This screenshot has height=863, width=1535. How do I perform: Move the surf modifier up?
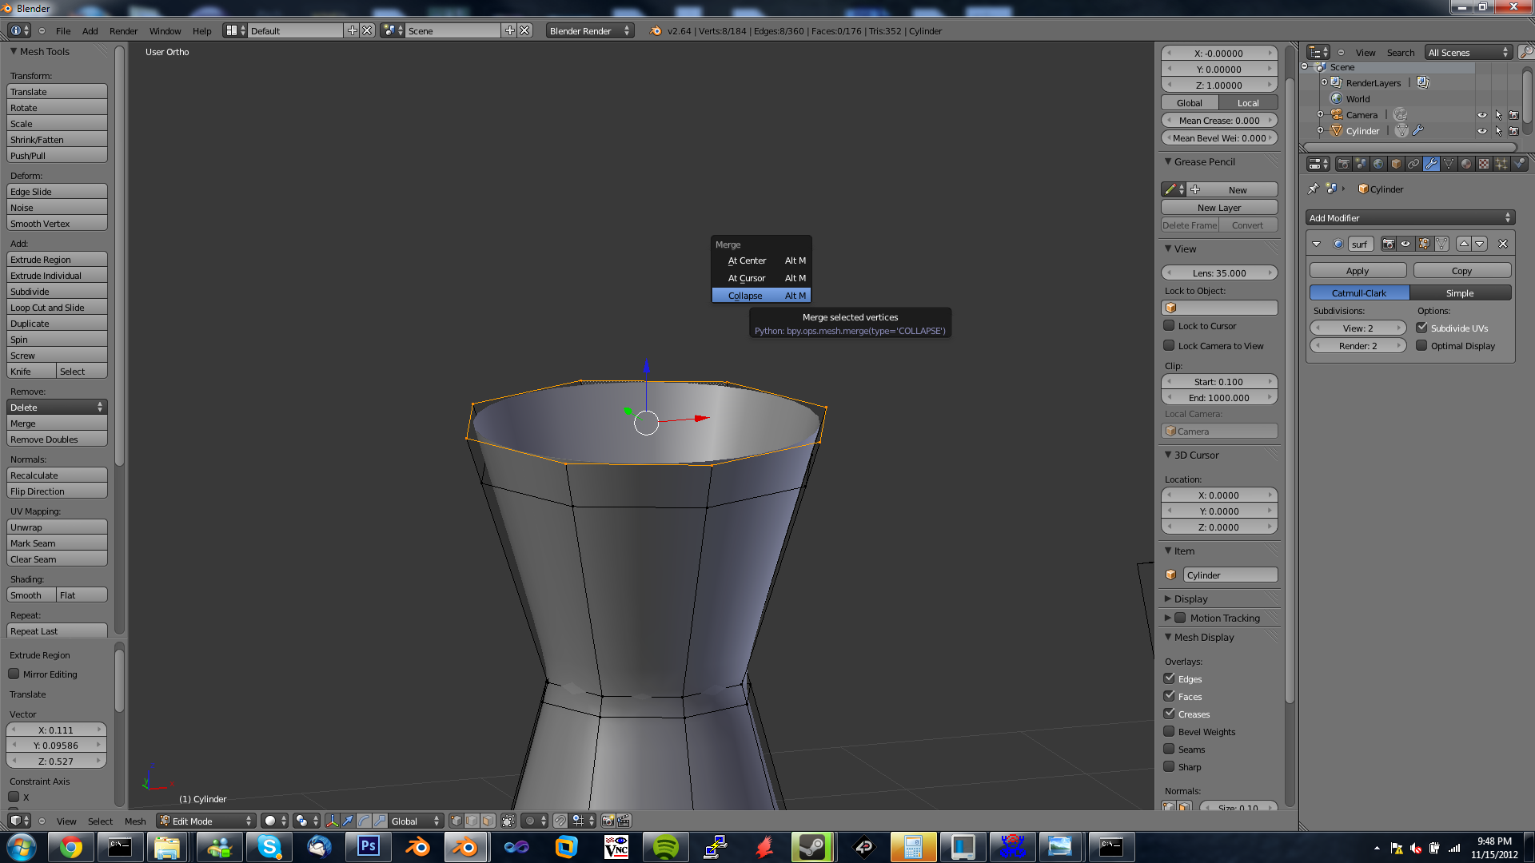tap(1464, 244)
